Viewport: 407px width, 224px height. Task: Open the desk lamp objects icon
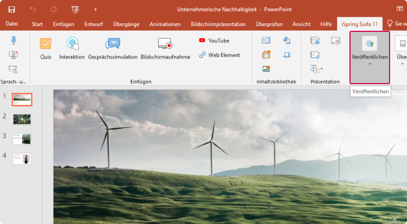point(287,40)
